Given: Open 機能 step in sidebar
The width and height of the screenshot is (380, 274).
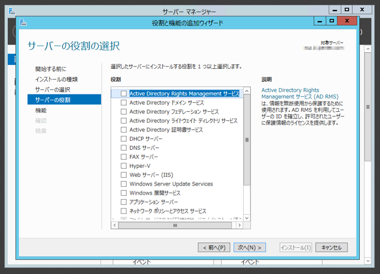Looking at the screenshot, I should pyautogui.click(x=41, y=110).
